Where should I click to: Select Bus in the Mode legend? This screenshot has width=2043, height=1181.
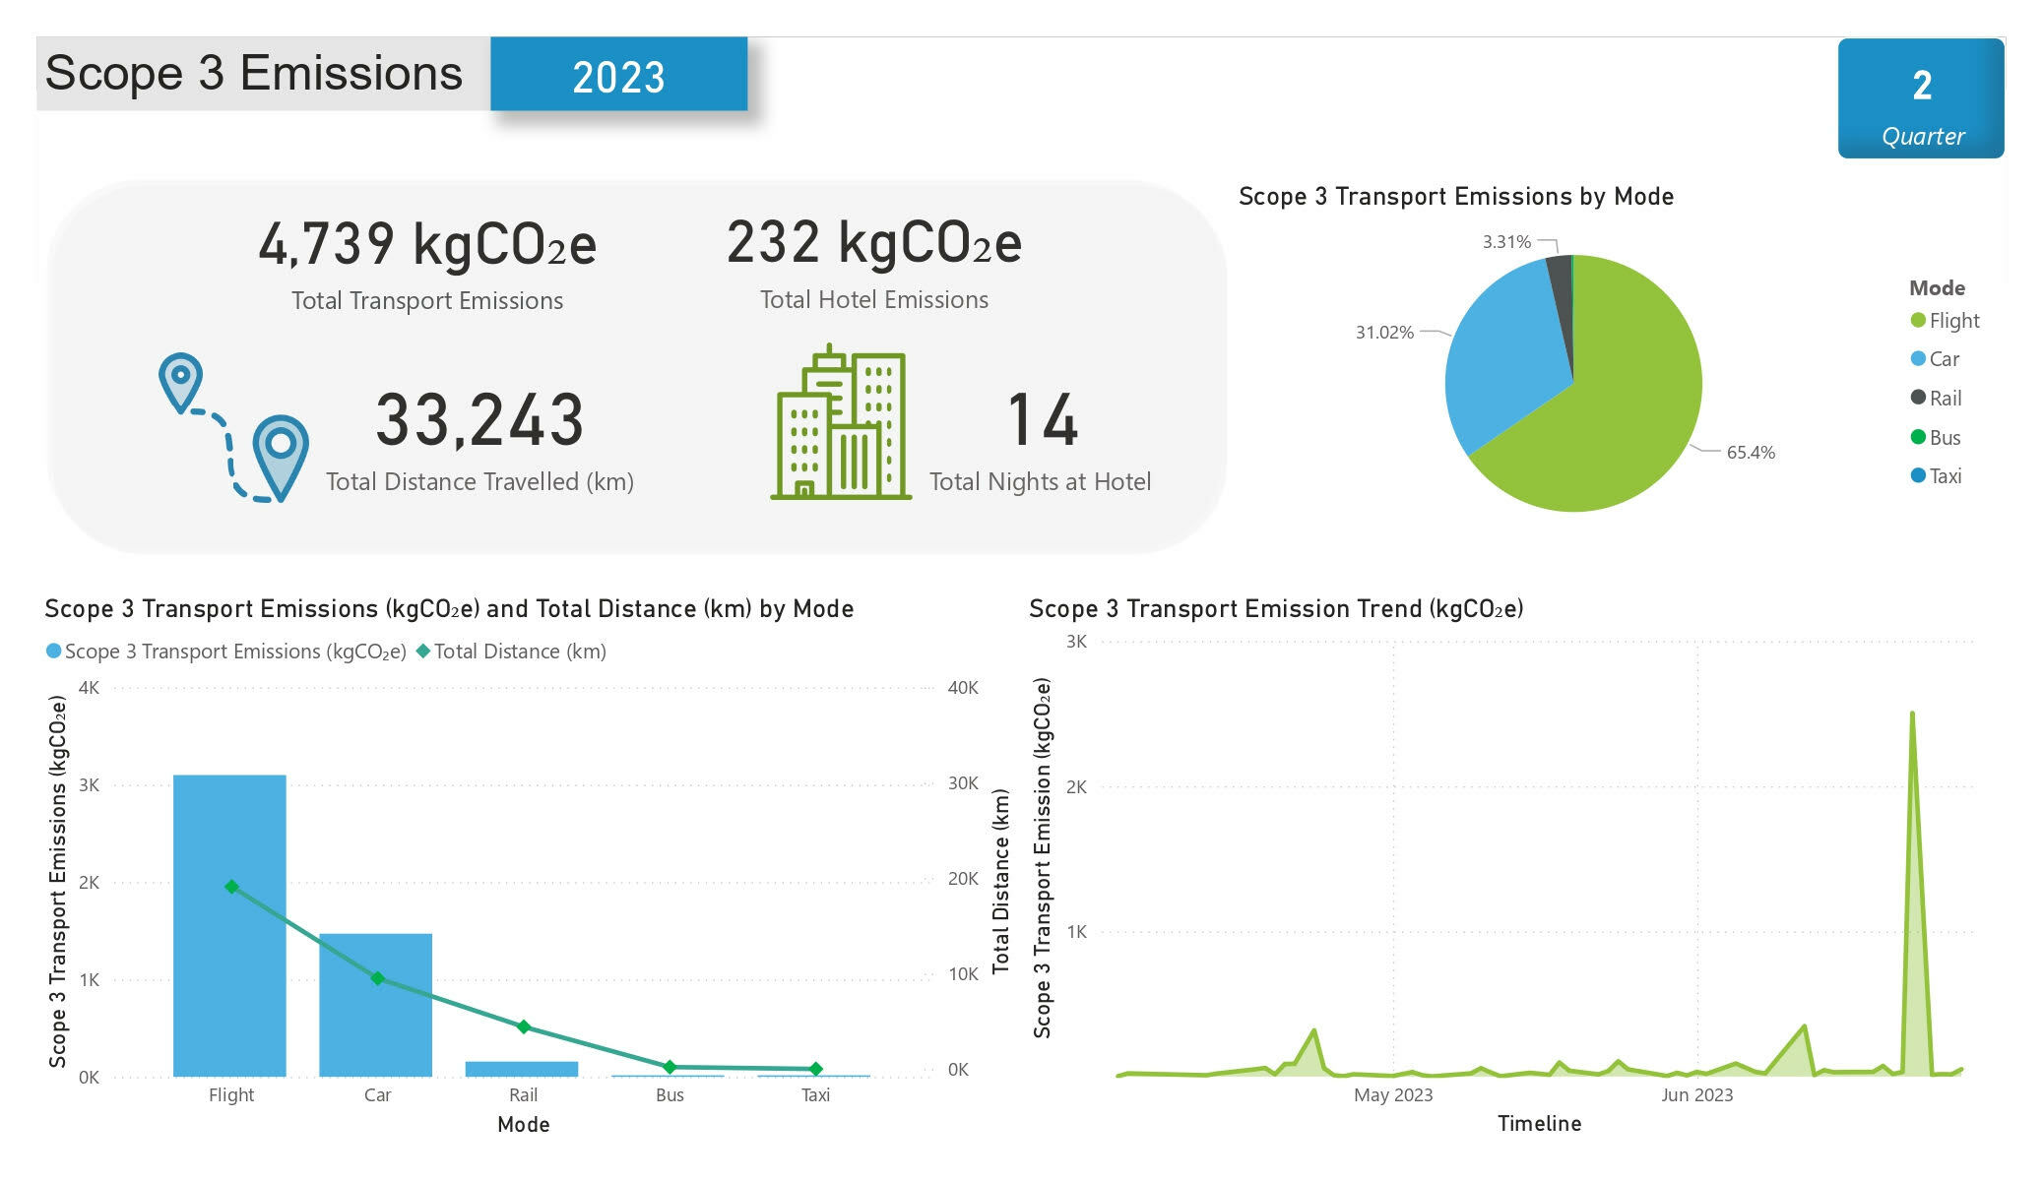click(1945, 438)
